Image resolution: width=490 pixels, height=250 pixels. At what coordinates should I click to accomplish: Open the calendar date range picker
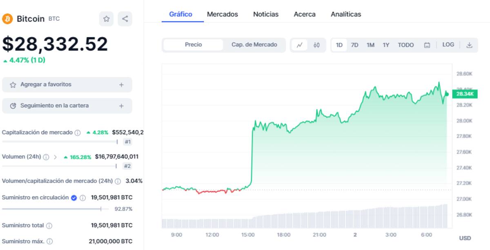pos(427,45)
